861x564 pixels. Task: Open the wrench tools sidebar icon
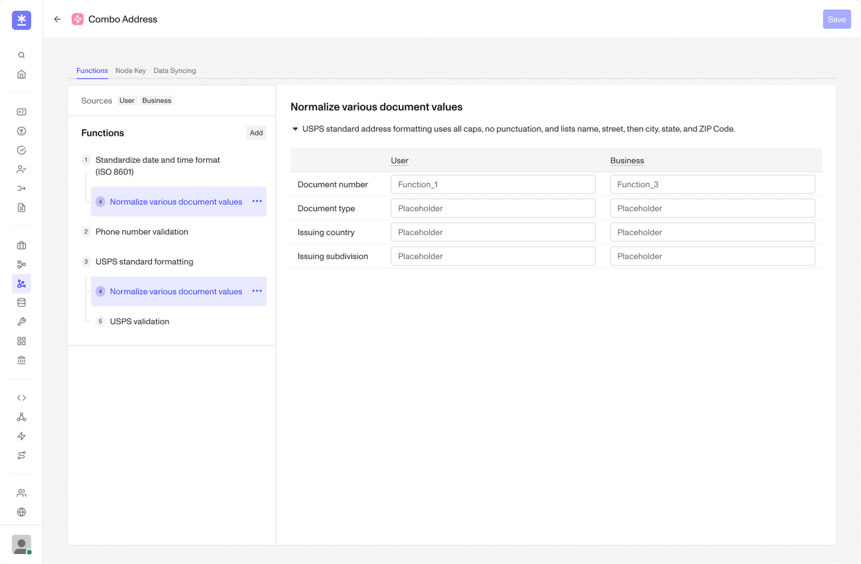(x=22, y=322)
